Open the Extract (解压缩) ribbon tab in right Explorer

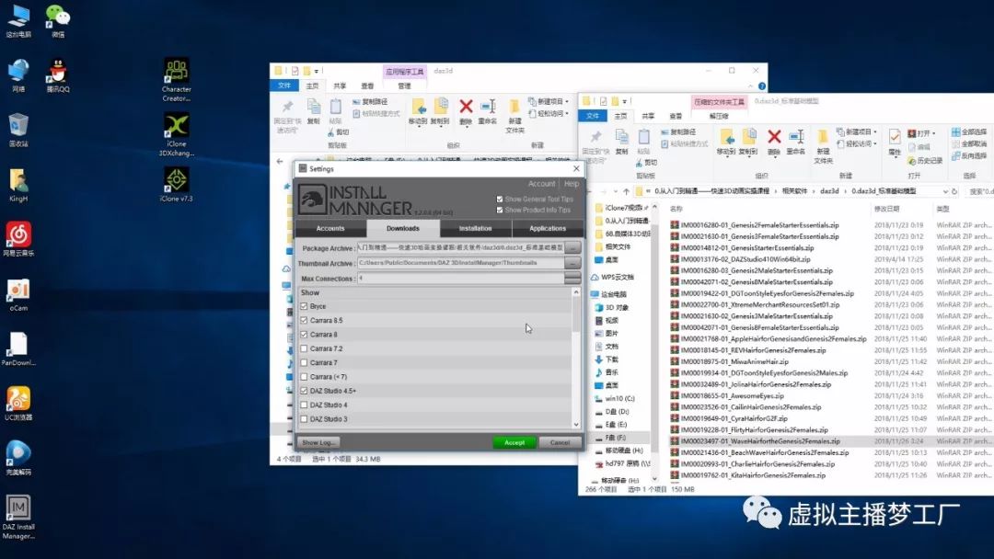click(719, 116)
